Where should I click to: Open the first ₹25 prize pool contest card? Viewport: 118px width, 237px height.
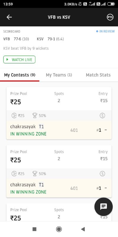point(59,113)
